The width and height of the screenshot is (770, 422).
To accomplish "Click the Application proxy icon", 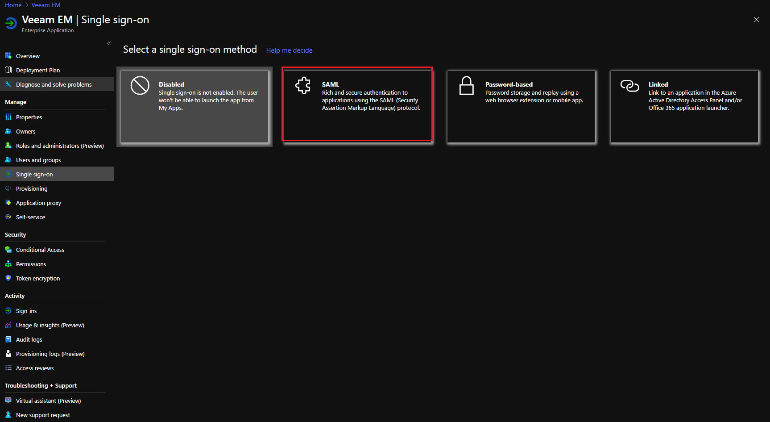I will 8,203.
